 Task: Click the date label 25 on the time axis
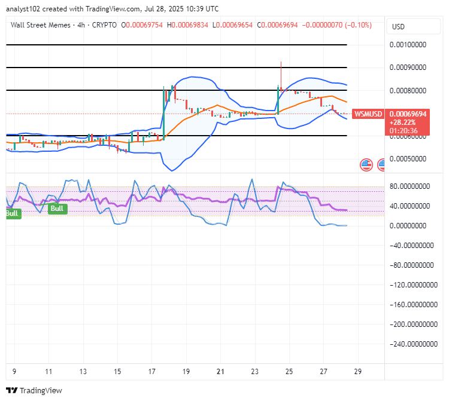289,372
